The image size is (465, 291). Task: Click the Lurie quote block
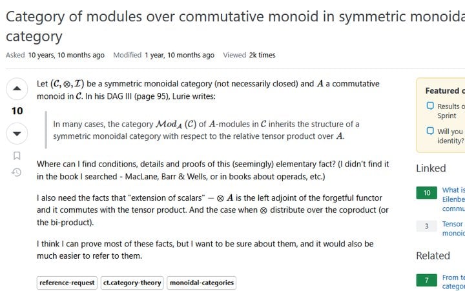click(x=206, y=130)
